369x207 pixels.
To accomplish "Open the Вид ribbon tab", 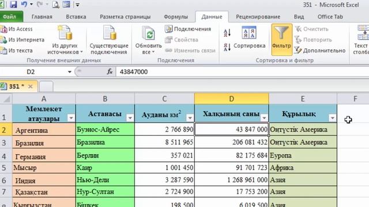I will [299, 17].
